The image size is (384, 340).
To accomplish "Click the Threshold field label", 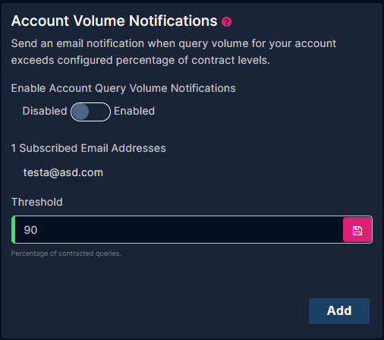I will (x=37, y=202).
